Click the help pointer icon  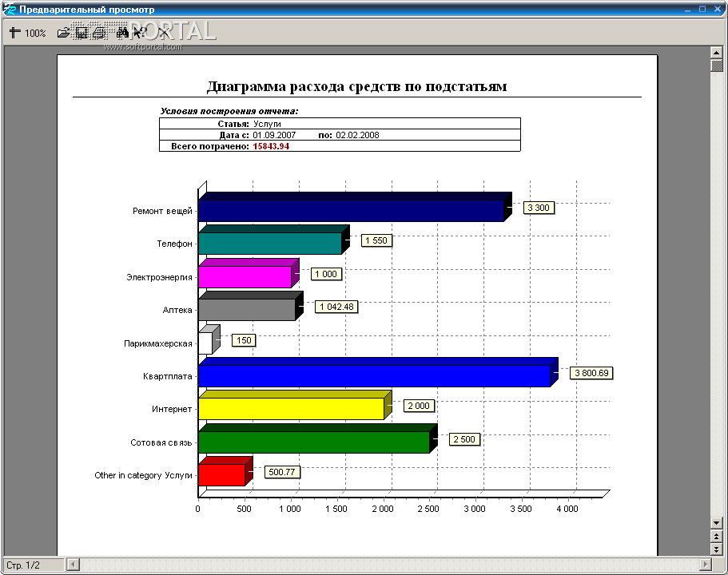click(139, 33)
